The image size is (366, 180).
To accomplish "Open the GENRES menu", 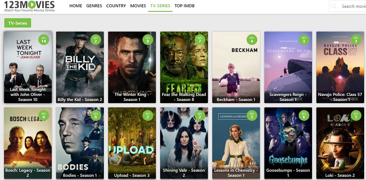I will pos(94,6).
